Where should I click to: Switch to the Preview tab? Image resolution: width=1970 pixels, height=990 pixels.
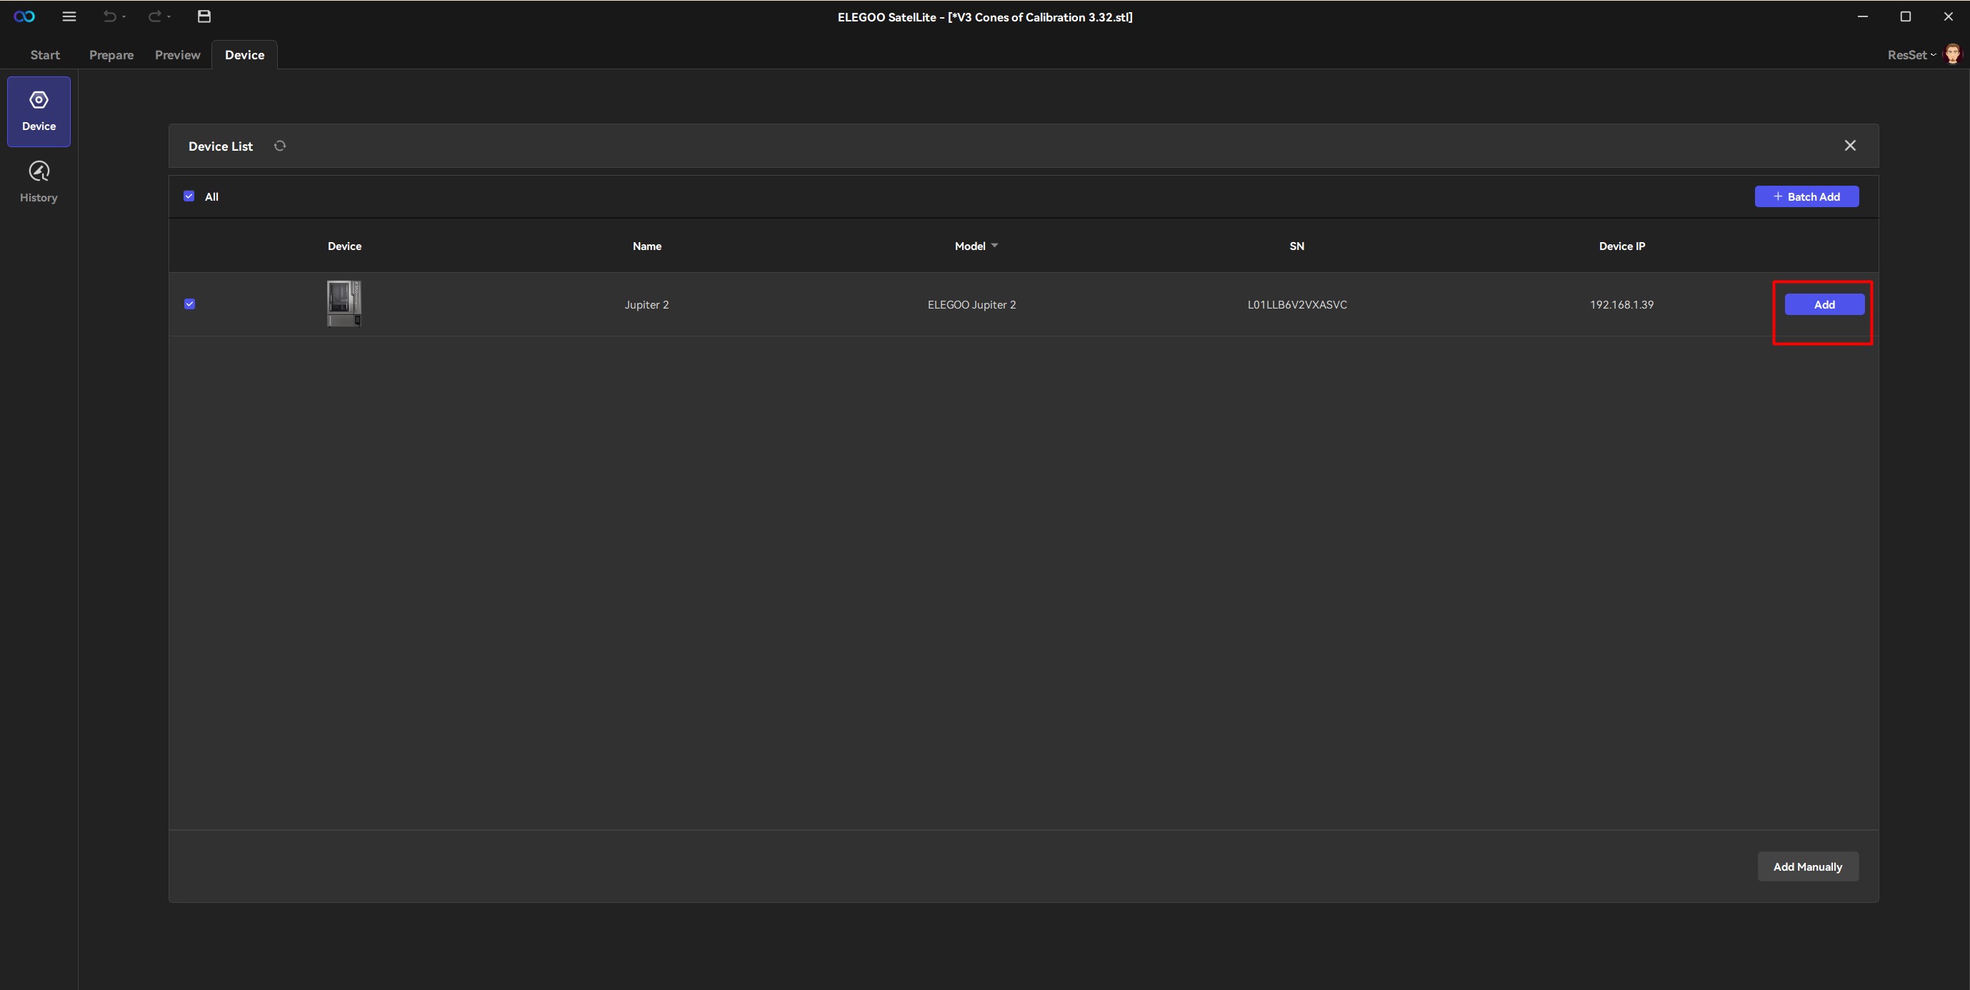(177, 55)
